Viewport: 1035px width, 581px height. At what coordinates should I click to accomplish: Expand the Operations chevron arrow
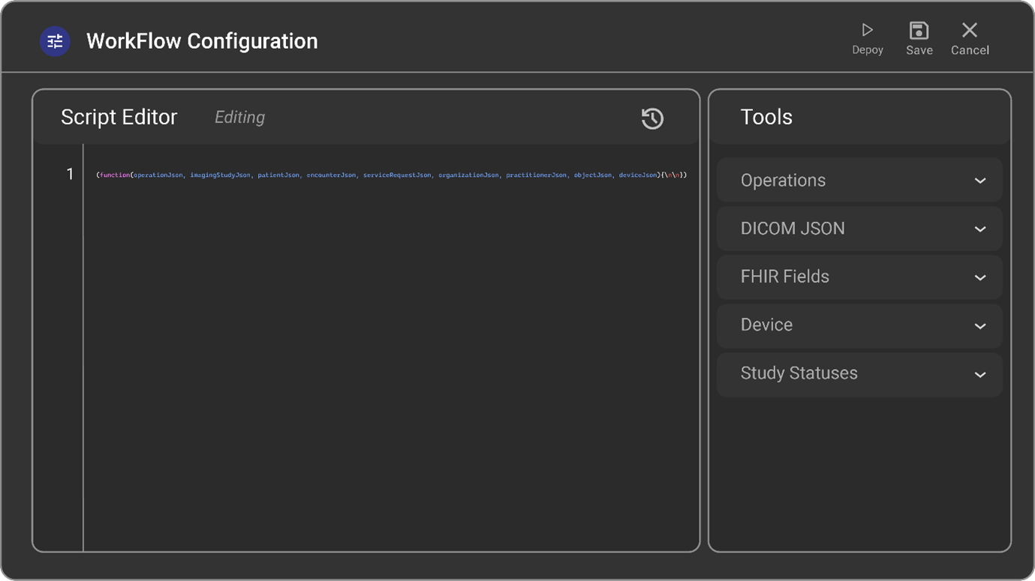979,181
